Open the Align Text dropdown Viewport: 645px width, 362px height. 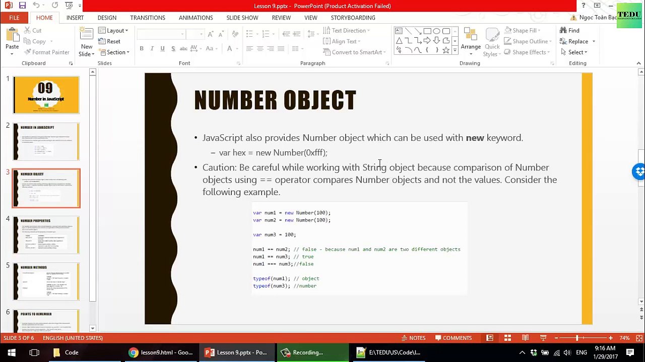(342, 42)
